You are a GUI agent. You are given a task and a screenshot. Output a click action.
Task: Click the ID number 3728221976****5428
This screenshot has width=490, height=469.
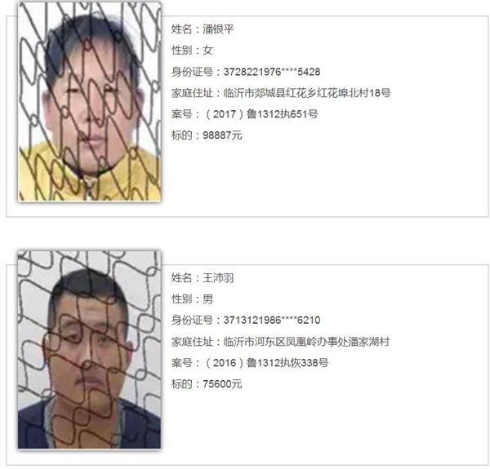tap(272, 72)
